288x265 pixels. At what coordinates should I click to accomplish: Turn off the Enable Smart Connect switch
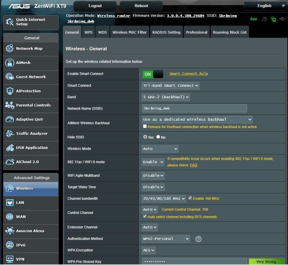point(152,74)
